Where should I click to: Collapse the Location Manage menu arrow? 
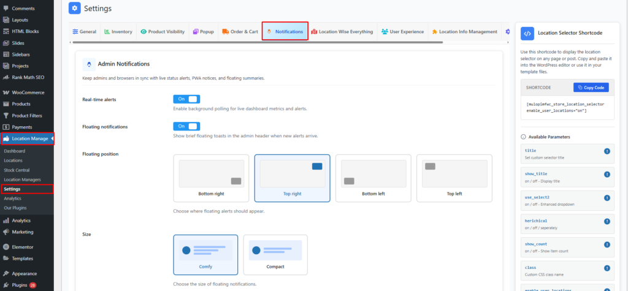(x=52, y=138)
